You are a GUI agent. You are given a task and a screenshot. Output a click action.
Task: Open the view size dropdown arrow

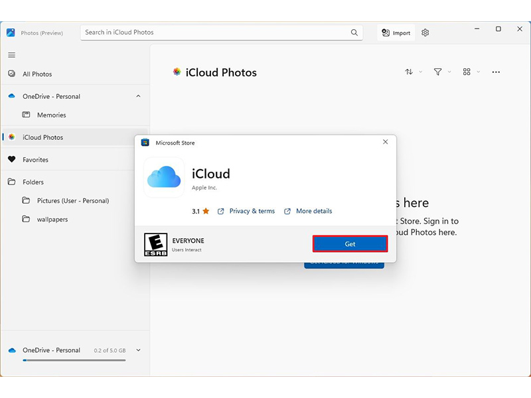click(x=478, y=72)
